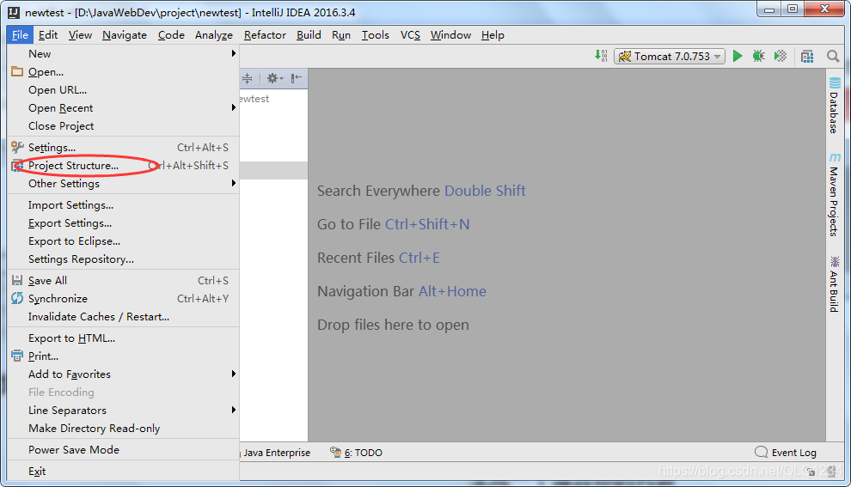Open the Navigate menu
This screenshot has height=487, width=851.
tap(125, 35)
